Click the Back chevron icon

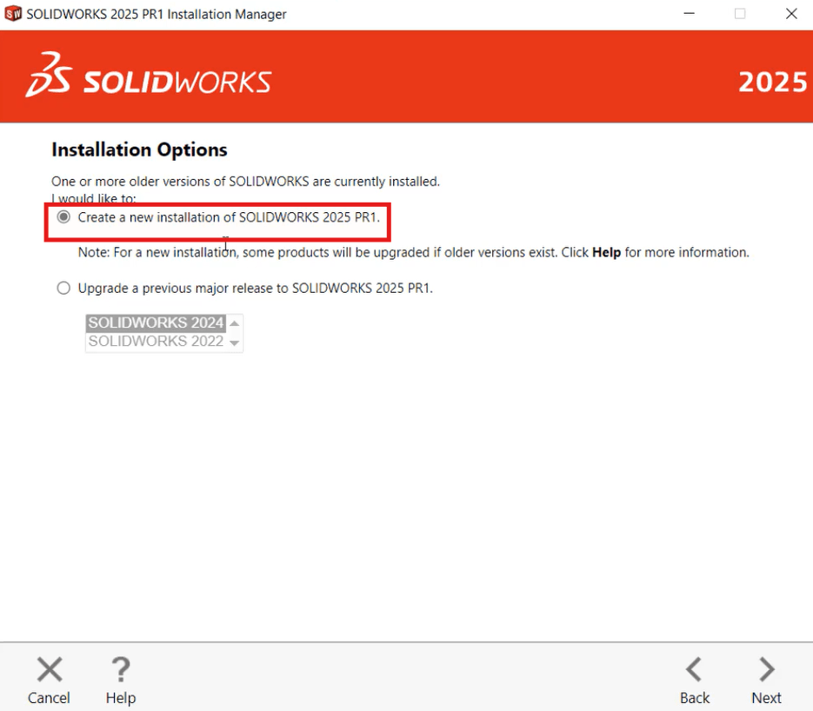694,669
